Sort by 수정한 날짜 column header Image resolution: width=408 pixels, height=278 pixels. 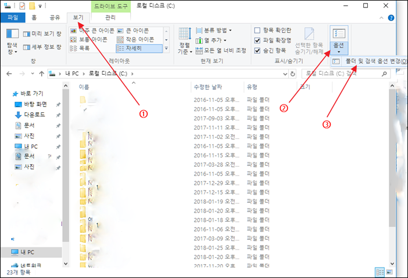pyautogui.click(x=208, y=87)
